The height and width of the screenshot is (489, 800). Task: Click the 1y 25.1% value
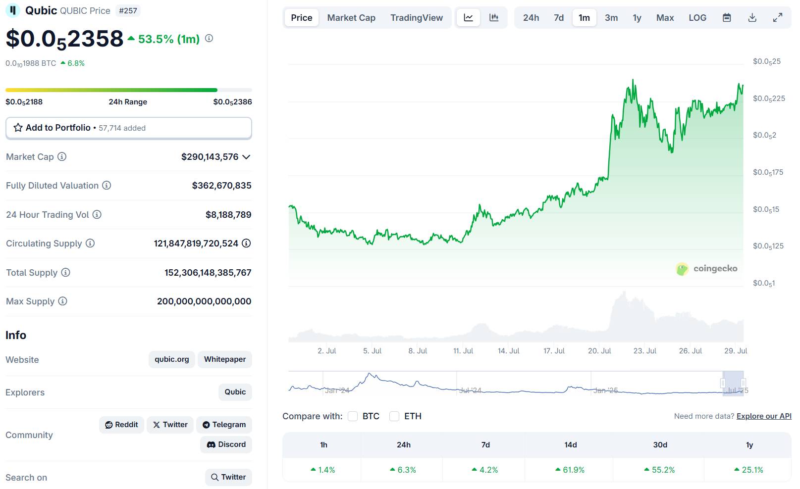[749, 470]
